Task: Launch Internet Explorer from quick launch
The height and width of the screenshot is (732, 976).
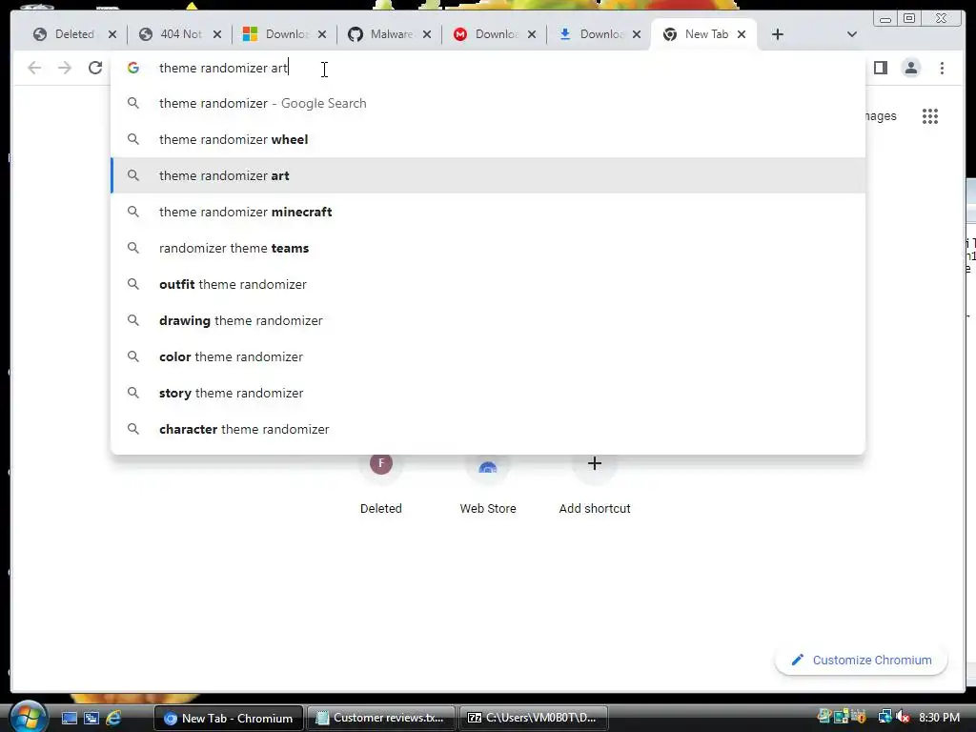Action: pyautogui.click(x=113, y=718)
